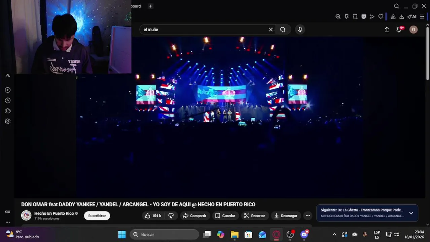Click the taskbar Buscar search box

point(165,234)
